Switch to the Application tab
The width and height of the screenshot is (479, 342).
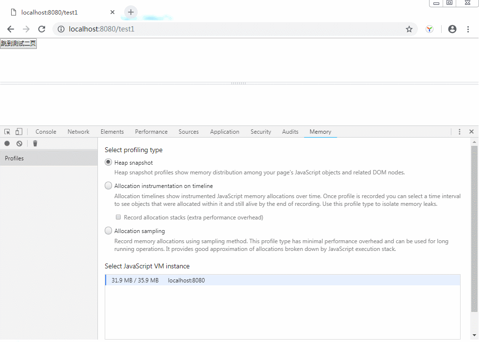pyautogui.click(x=224, y=132)
